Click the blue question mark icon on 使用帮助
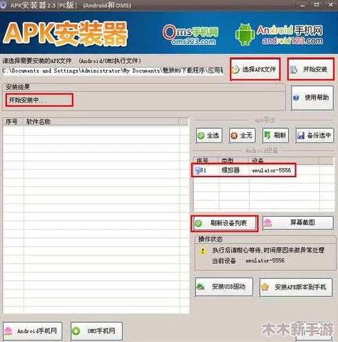The height and width of the screenshot is (342, 338). point(296,98)
